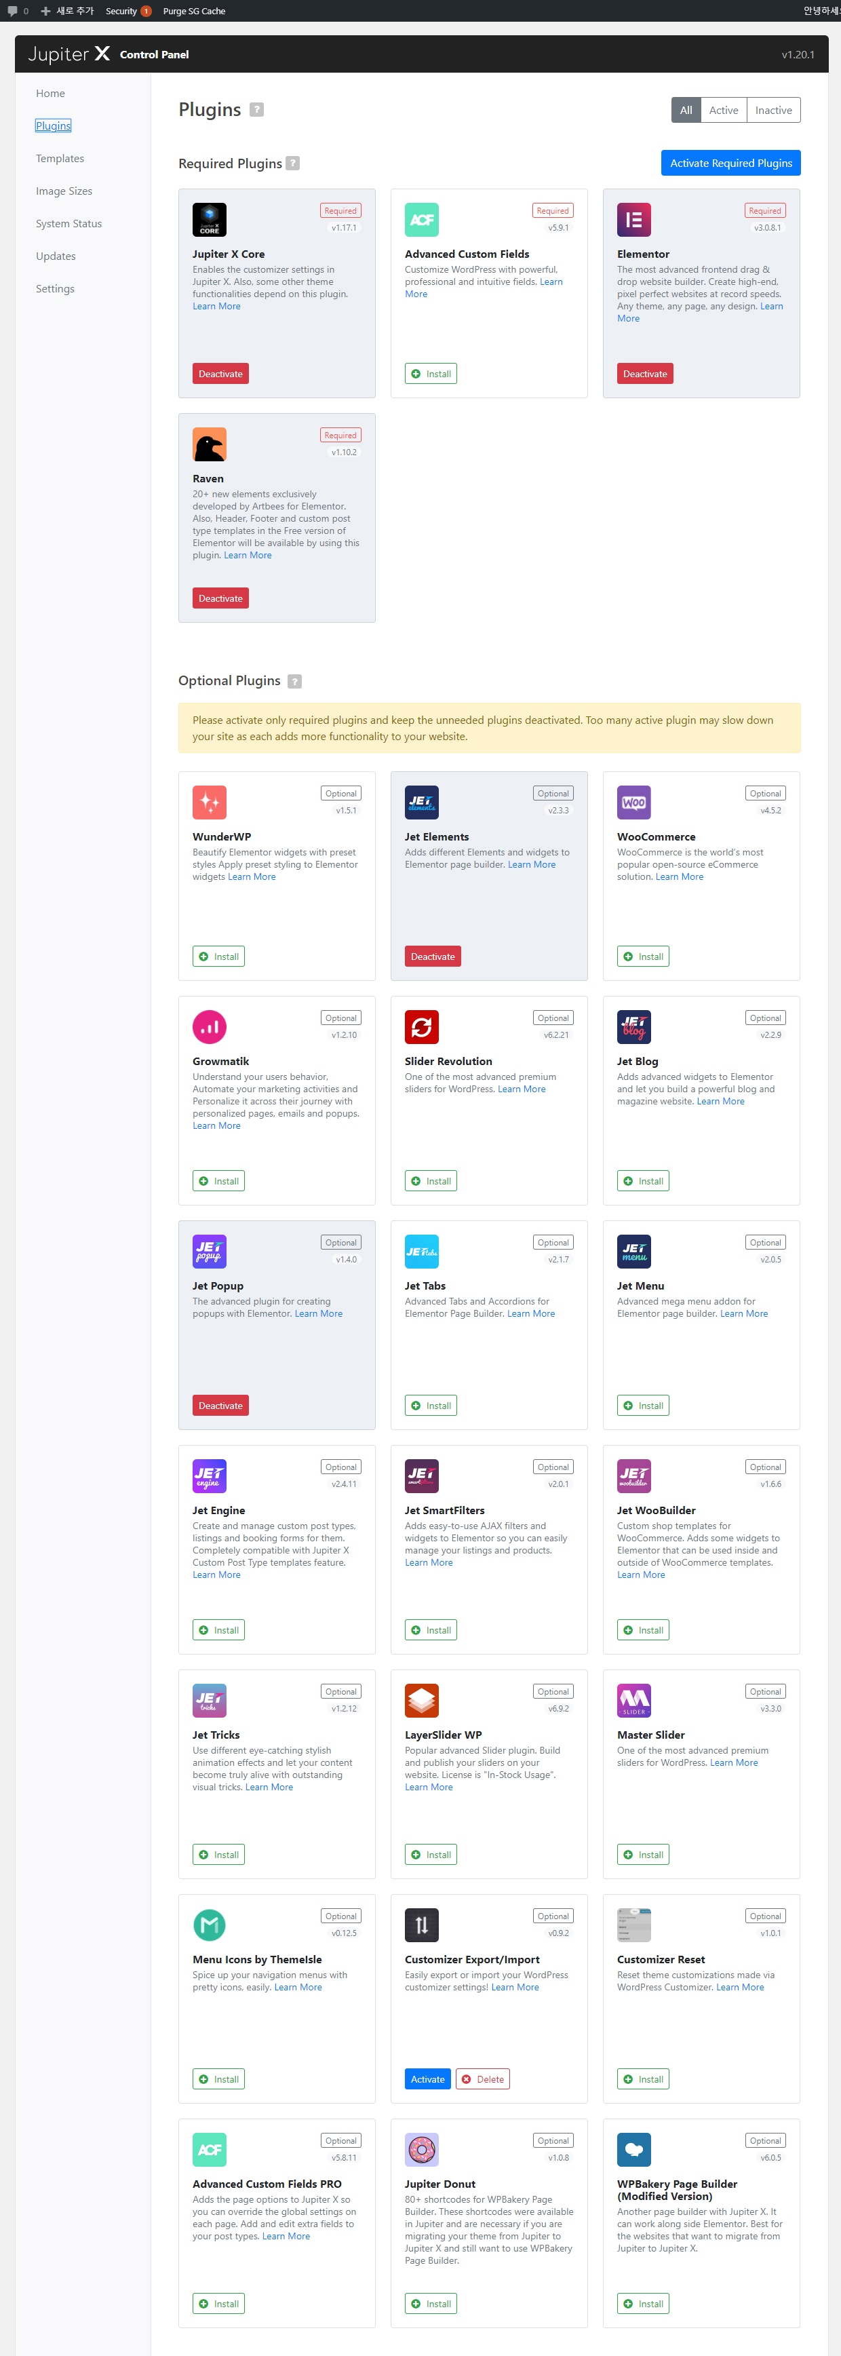
Task: Click the Advanced Custom Fields PRO icon
Action: [x=210, y=2149]
